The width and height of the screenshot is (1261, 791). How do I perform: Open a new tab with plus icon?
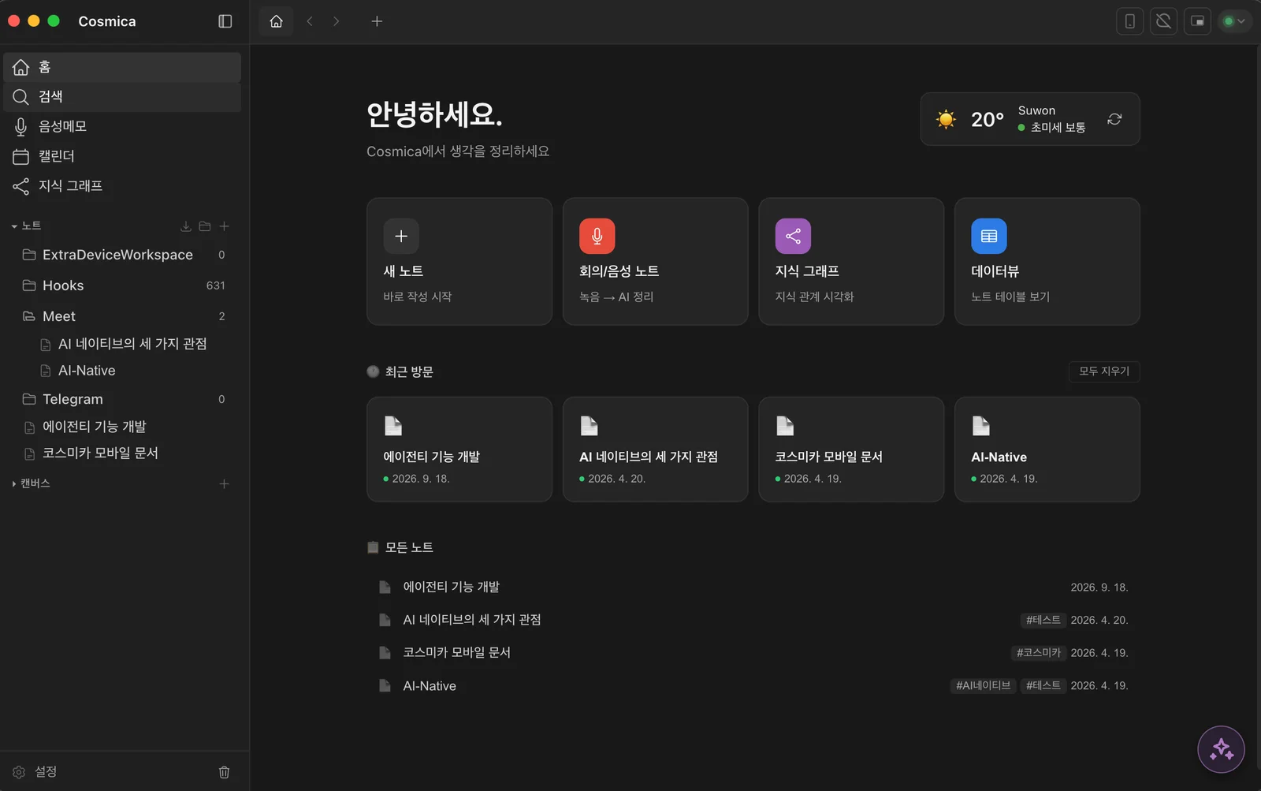377,21
